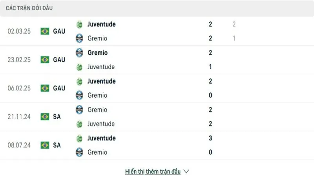Click penalty score 2 in 02.03.25 match

[x=234, y=24]
